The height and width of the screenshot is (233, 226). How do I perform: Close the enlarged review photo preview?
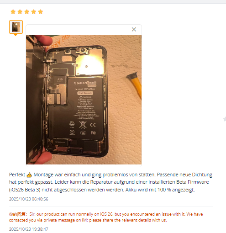click(x=134, y=29)
